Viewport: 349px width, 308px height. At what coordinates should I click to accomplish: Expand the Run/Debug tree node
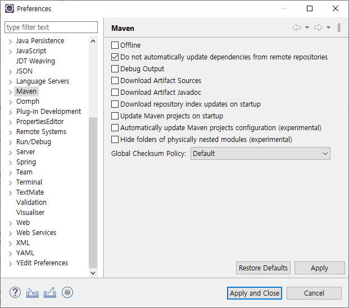(10, 142)
